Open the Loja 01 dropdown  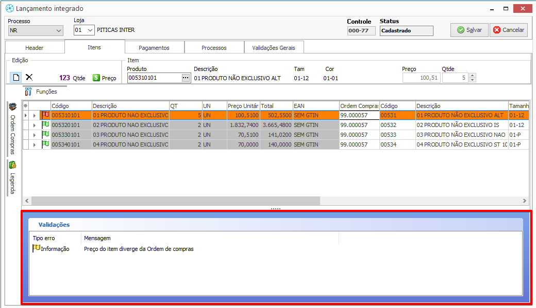(90, 30)
